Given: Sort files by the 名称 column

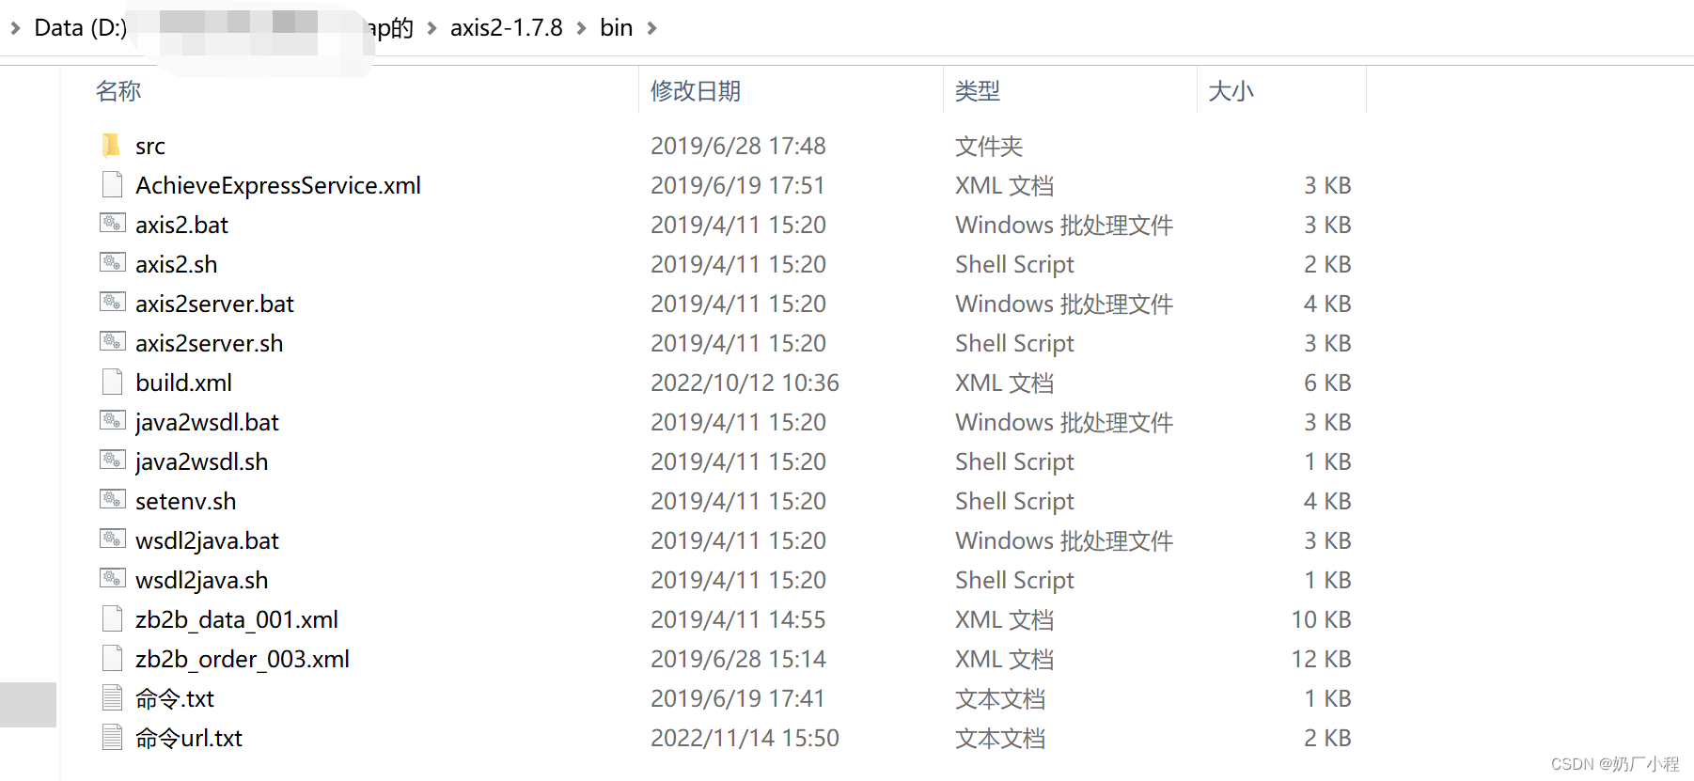Looking at the screenshot, I should point(118,90).
